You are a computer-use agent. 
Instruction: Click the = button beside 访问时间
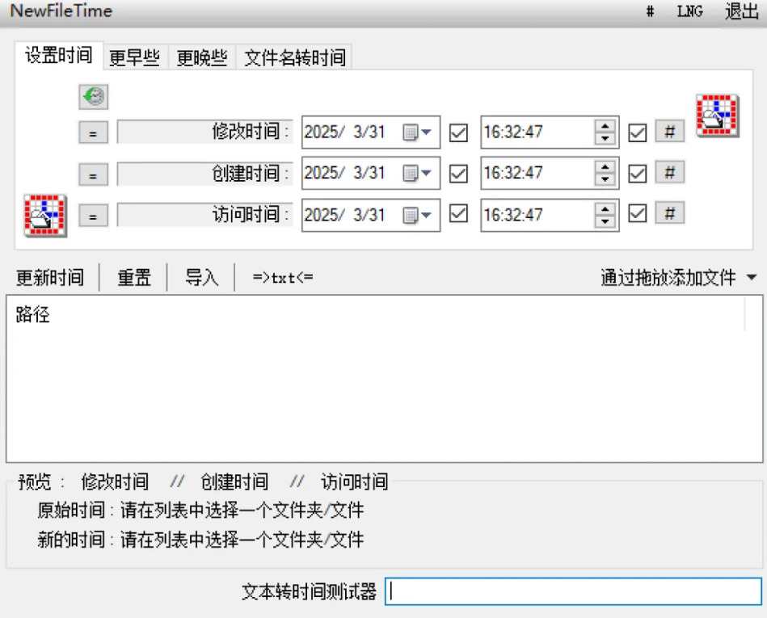point(93,215)
